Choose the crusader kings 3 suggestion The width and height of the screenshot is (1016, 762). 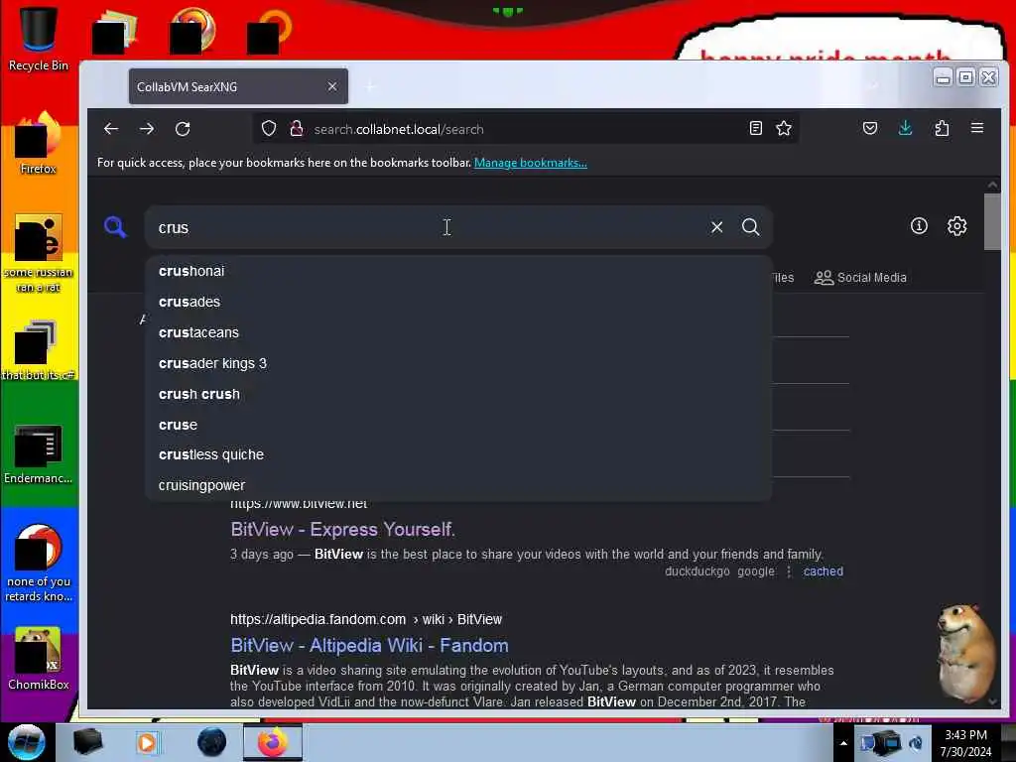click(458, 363)
